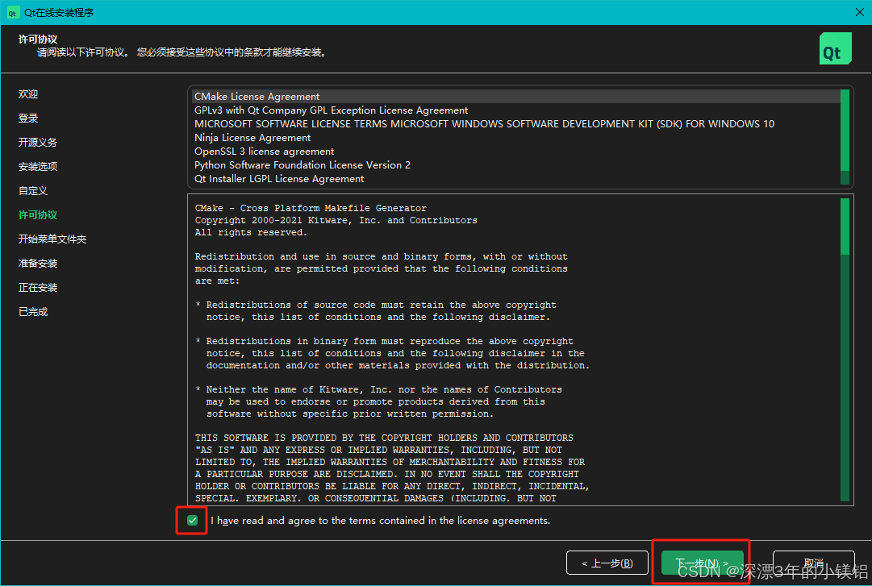Click the 下一步(N) next button
This screenshot has height=586, width=872.
[702, 563]
